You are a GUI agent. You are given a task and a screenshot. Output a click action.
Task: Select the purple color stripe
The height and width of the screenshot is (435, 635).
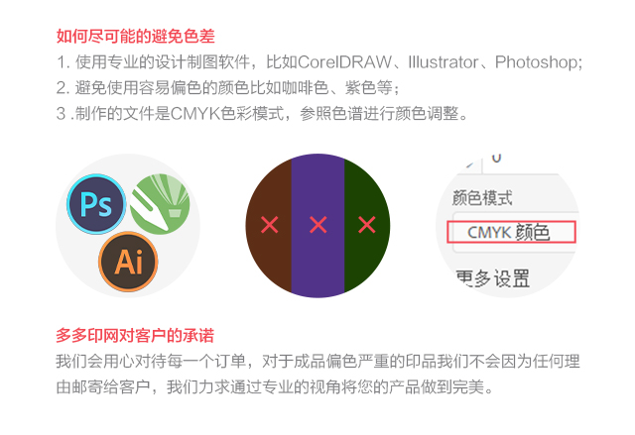pos(317,226)
